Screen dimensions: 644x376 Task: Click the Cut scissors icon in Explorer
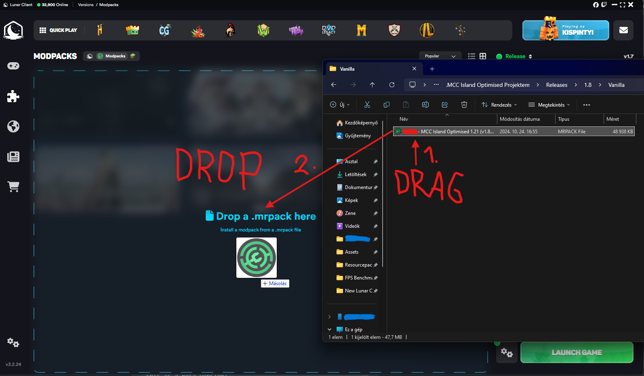367,105
